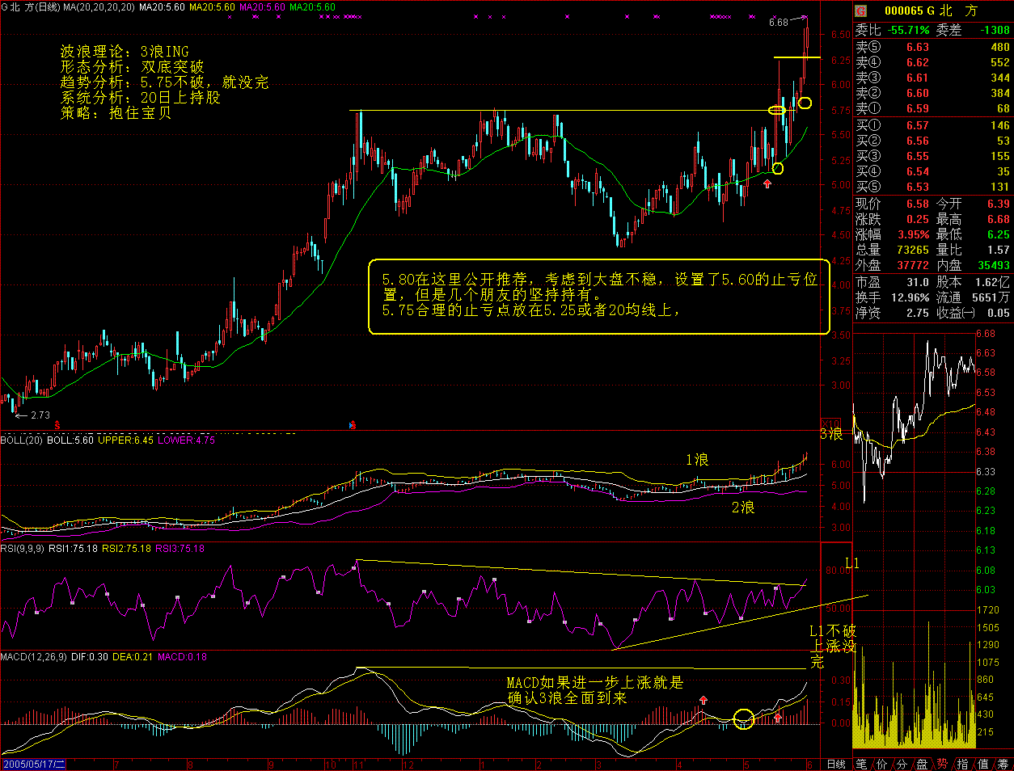The width and height of the screenshot is (1014, 771).
Task: Click the 涨跌 change value 0.25
Action: tap(918, 219)
